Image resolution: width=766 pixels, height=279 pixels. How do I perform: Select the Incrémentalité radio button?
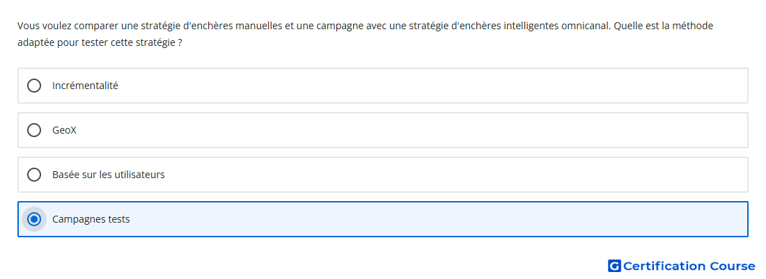click(x=33, y=86)
